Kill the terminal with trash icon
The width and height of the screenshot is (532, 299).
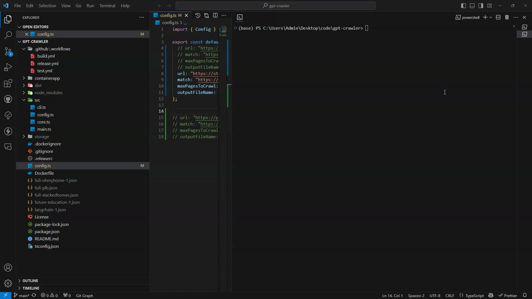[507, 17]
